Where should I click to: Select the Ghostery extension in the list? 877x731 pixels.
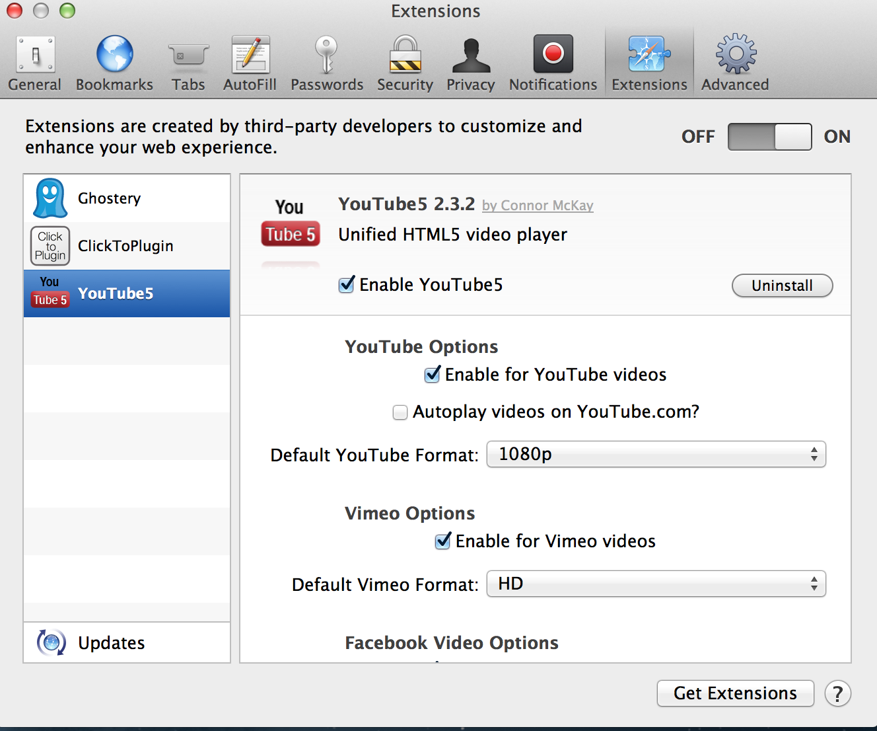tap(127, 198)
